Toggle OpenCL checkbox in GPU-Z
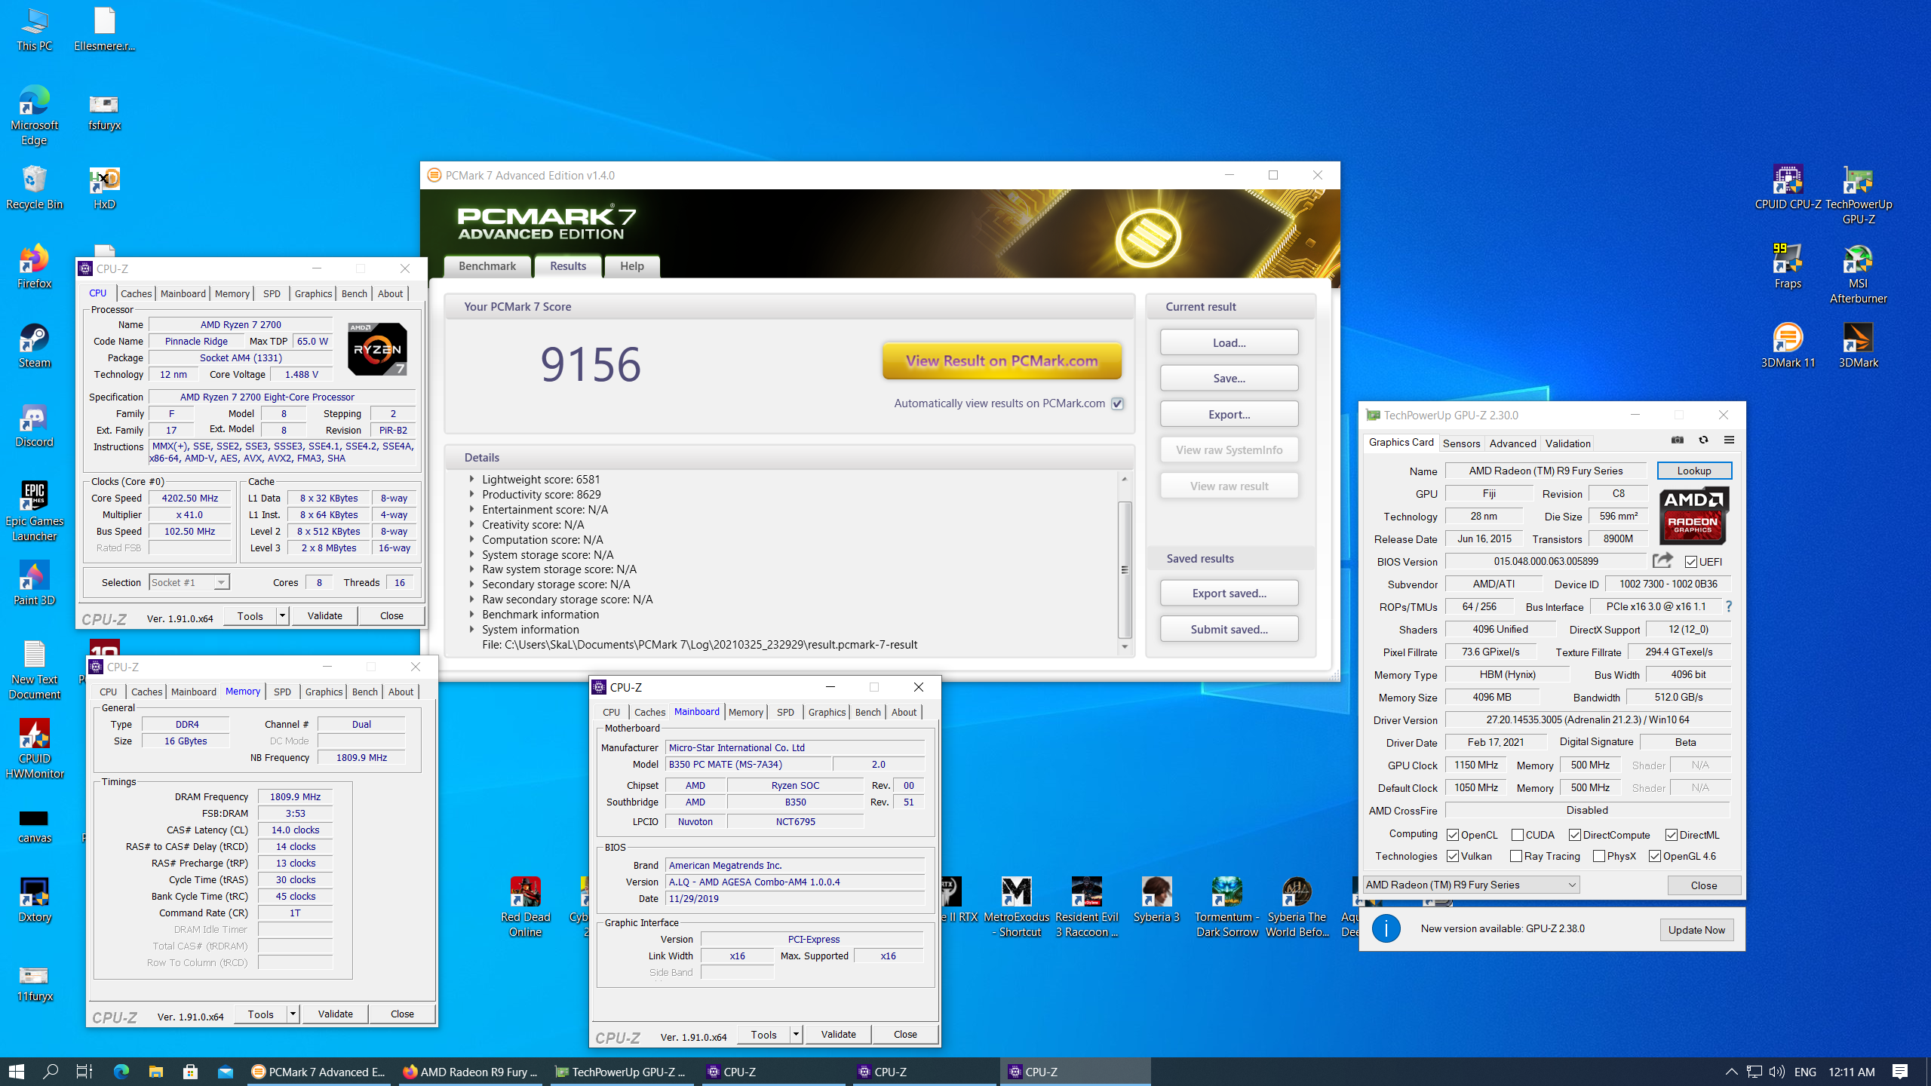Image resolution: width=1931 pixels, height=1086 pixels. (1453, 835)
